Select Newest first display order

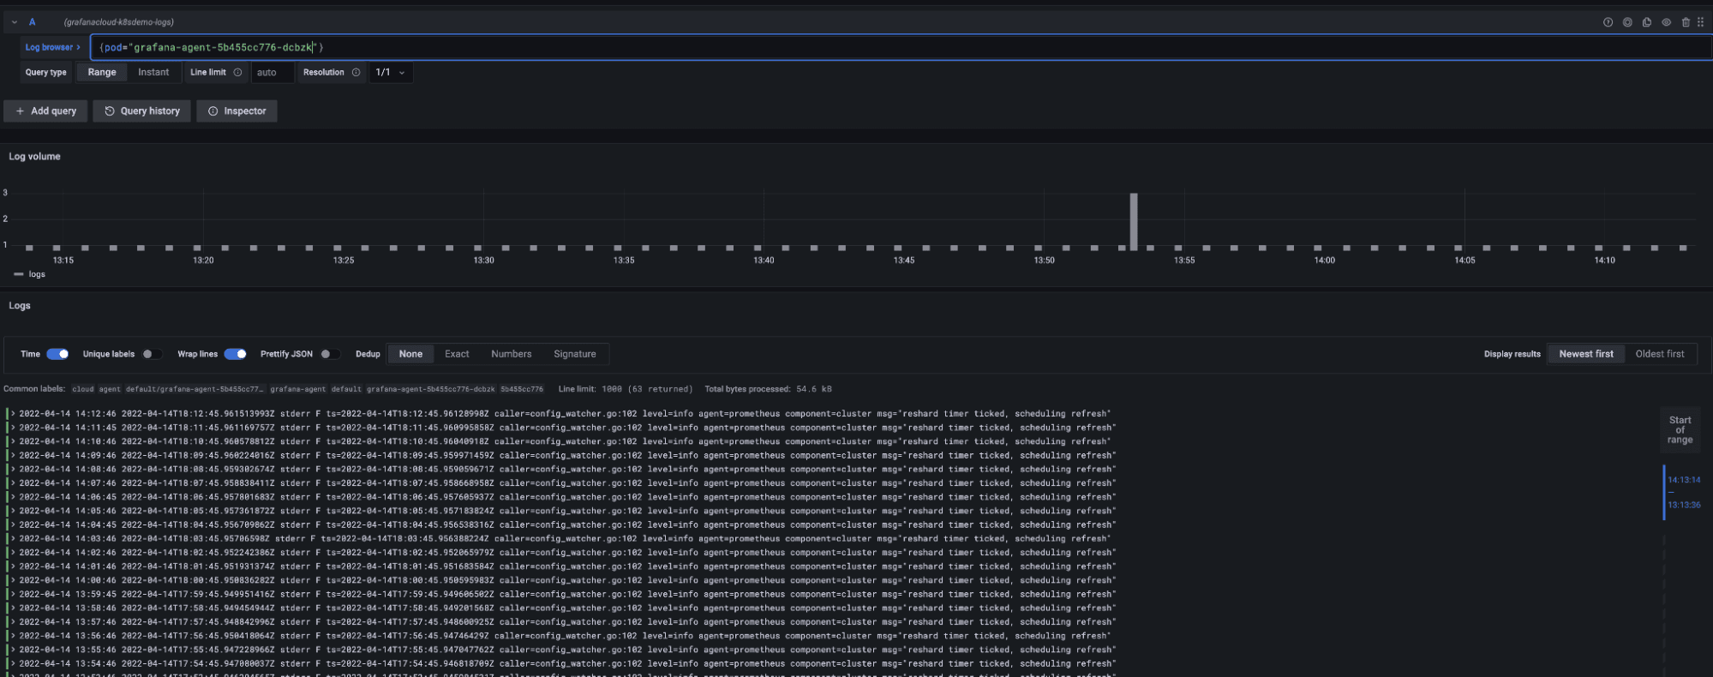coord(1586,354)
